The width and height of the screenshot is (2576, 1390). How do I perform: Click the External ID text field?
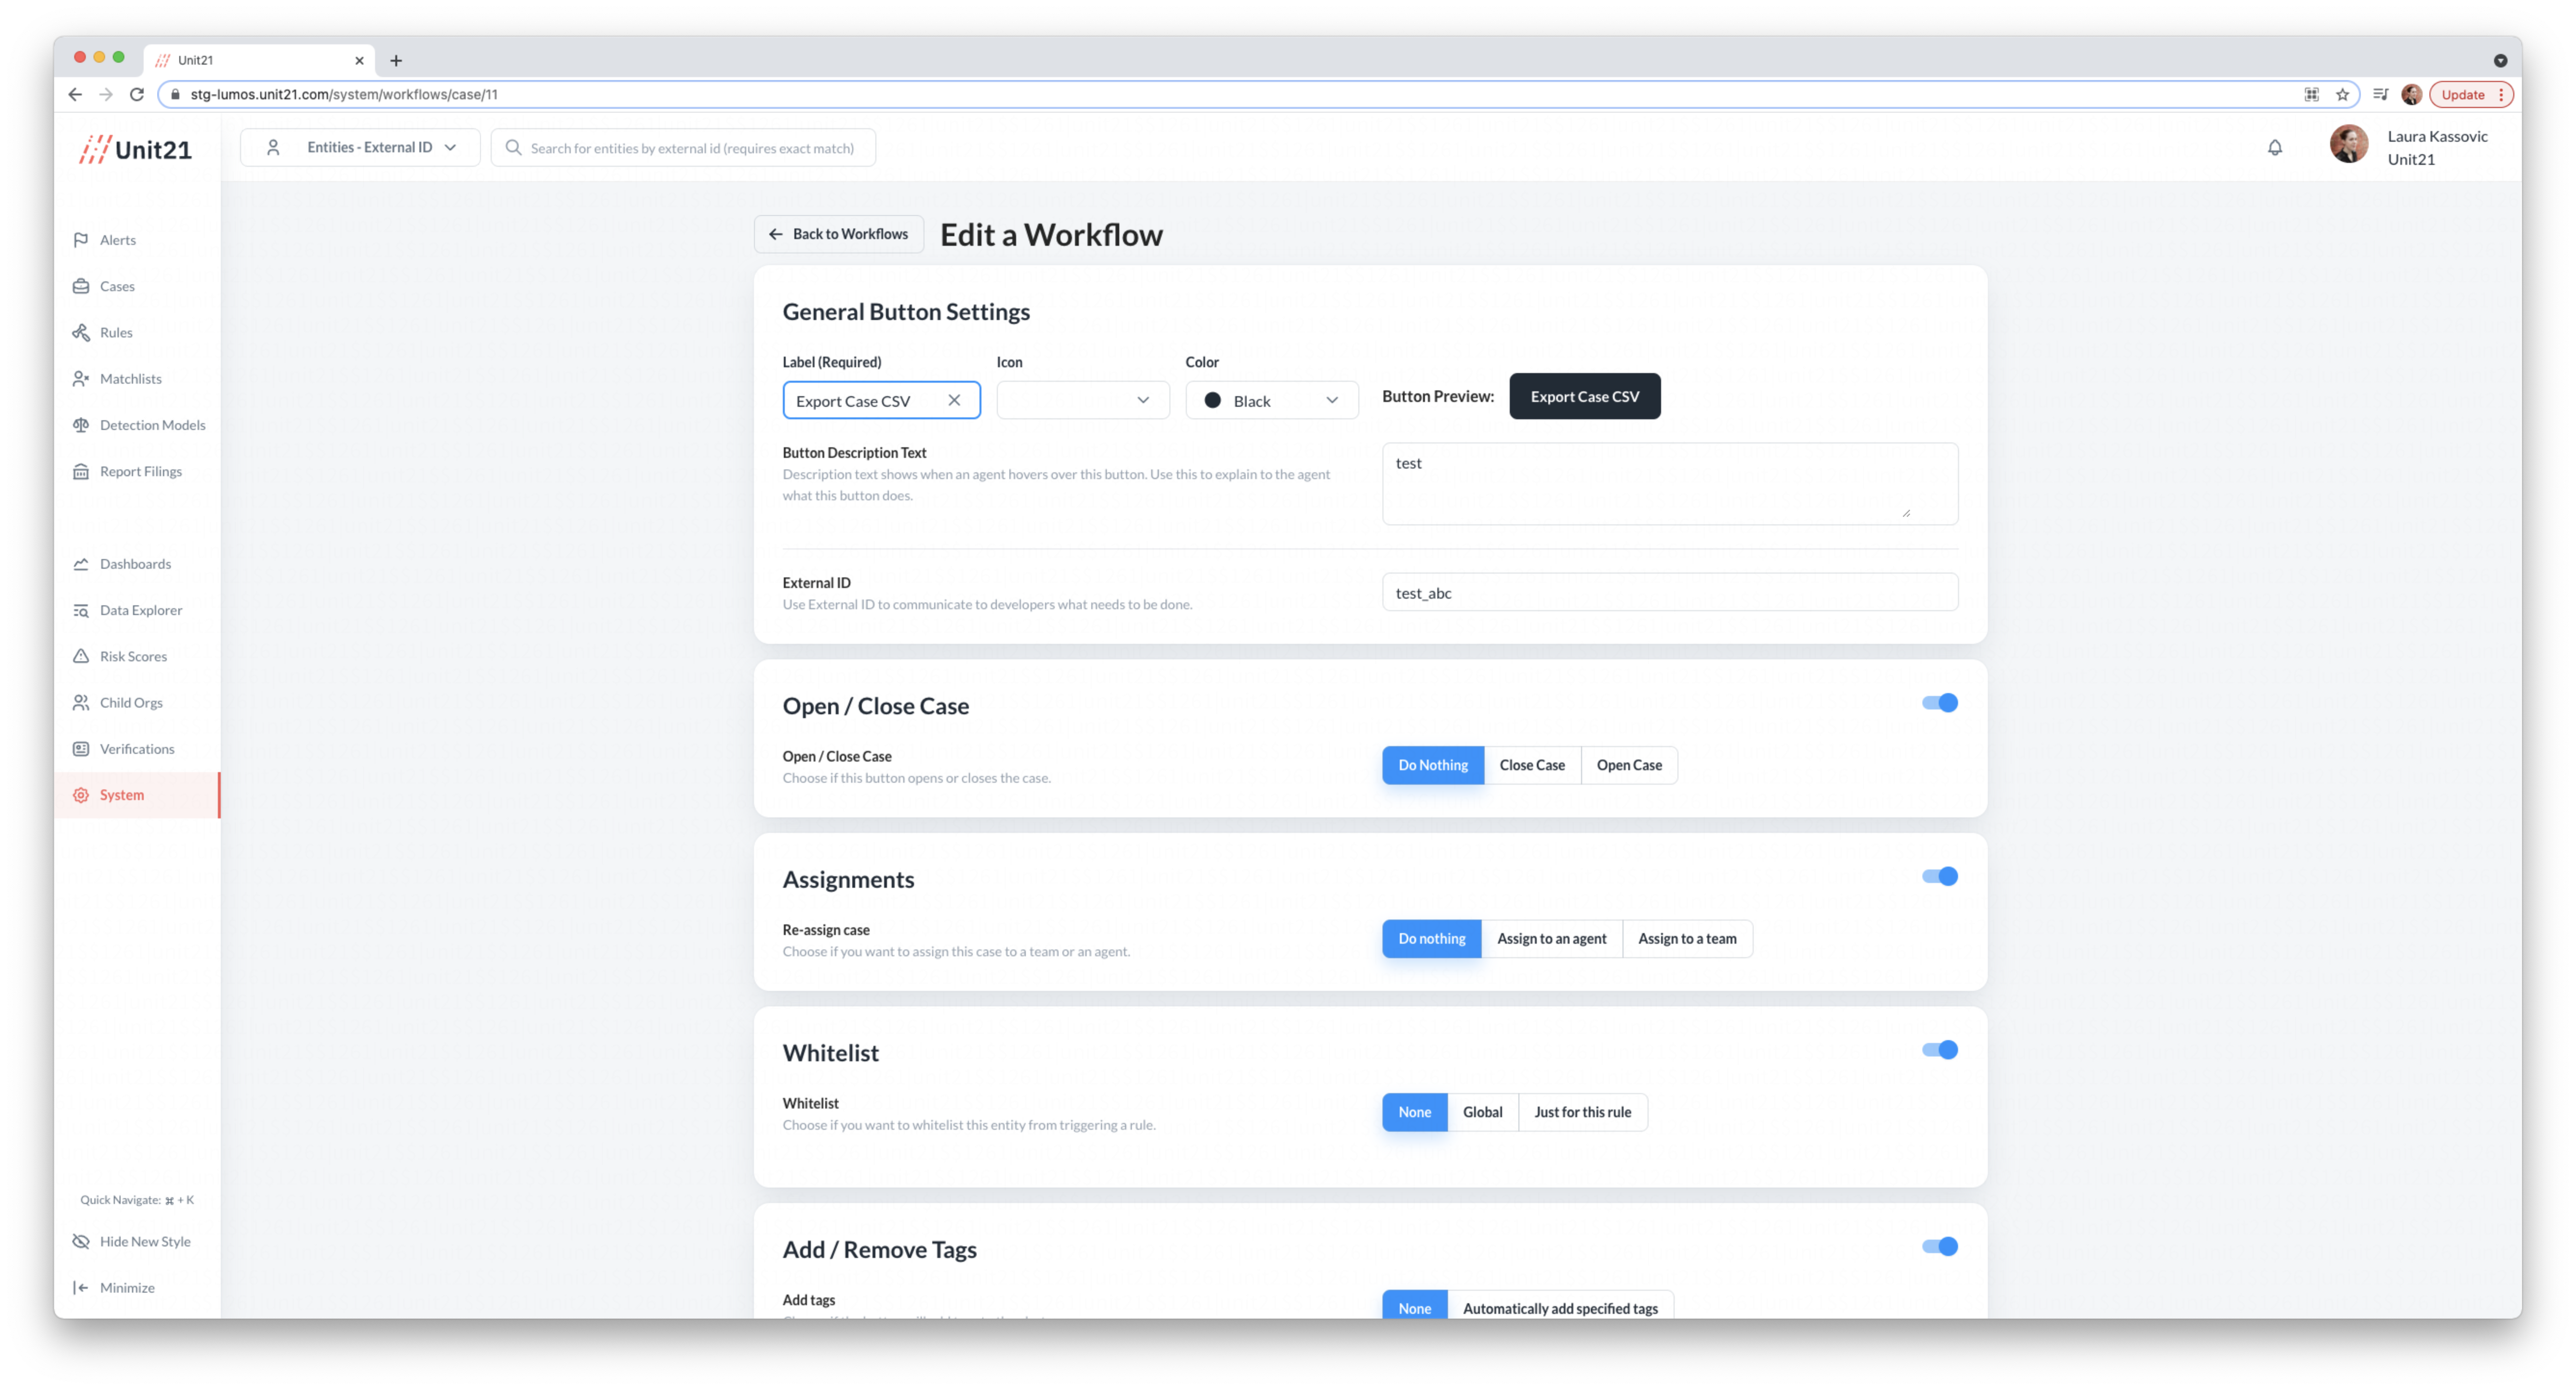coord(1669,592)
